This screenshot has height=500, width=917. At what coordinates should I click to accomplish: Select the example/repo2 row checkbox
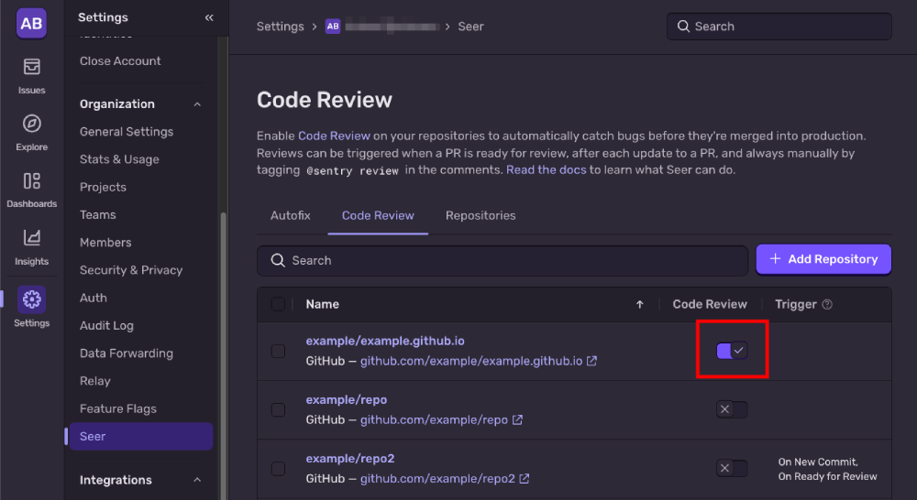tap(279, 469)
